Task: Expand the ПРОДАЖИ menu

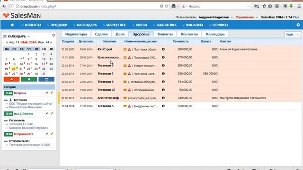Action: click(57, 25)
